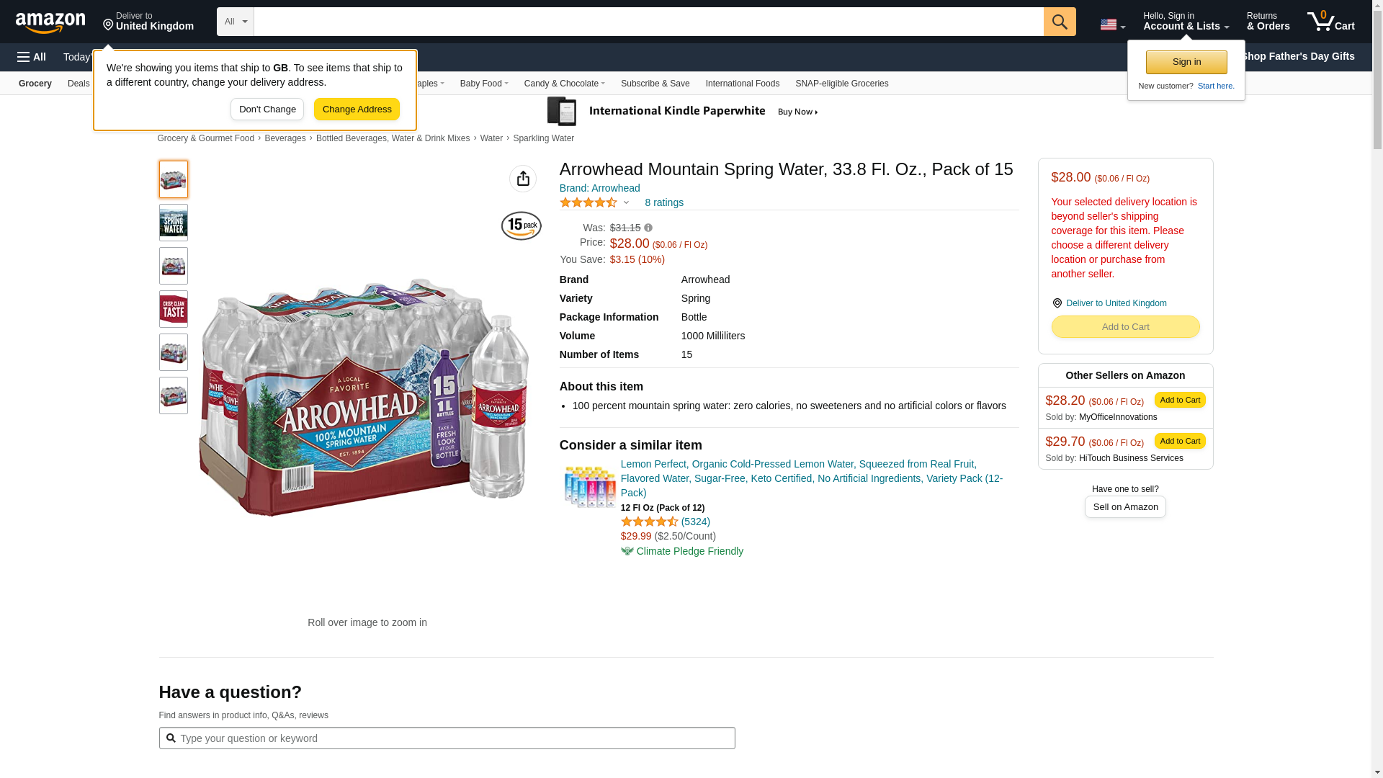This screenshot has width=1383, height=778.
Task: Expand the star ratings popover arrow
Action: pyautogui.click(x=626, y=203)
